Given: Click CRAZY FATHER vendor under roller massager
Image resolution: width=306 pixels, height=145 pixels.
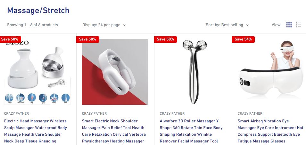Looking at the screenshot, I should (x=172, y=113).
